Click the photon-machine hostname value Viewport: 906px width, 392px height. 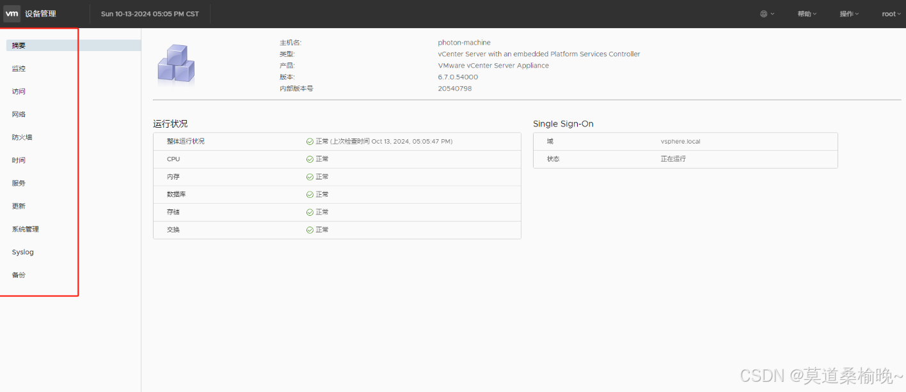(464, 43)
